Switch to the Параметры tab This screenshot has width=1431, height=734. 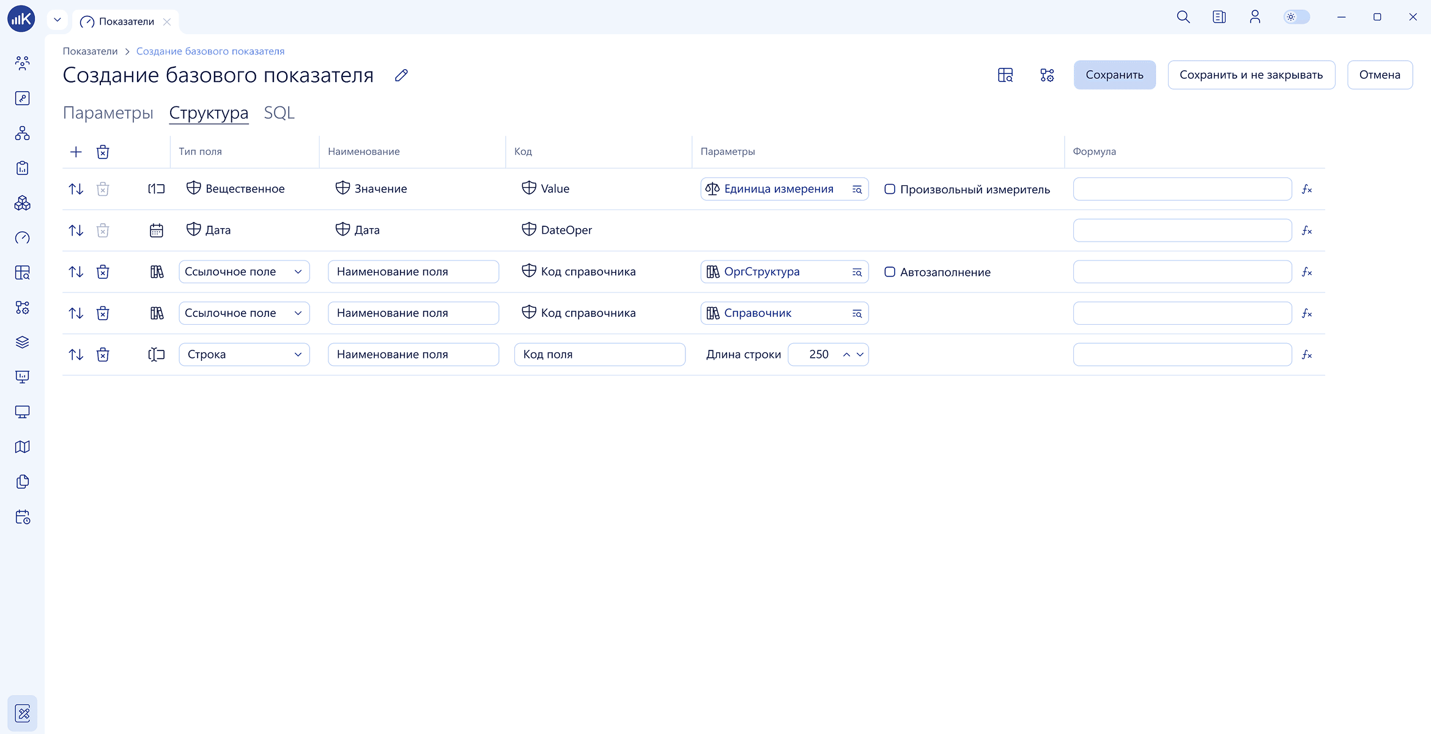[108, 113]
